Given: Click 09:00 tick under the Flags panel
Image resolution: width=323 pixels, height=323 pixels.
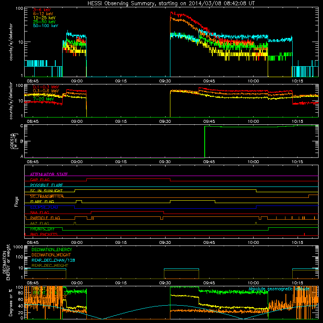Looking at the screenshot, I should (77, 243).
